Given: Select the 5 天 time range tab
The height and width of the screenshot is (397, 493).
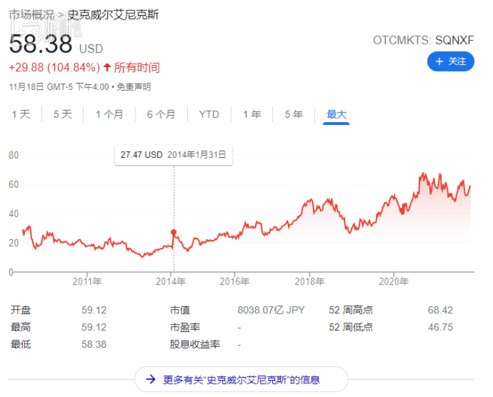Looking at the screenshot, I should click(62, 114).
